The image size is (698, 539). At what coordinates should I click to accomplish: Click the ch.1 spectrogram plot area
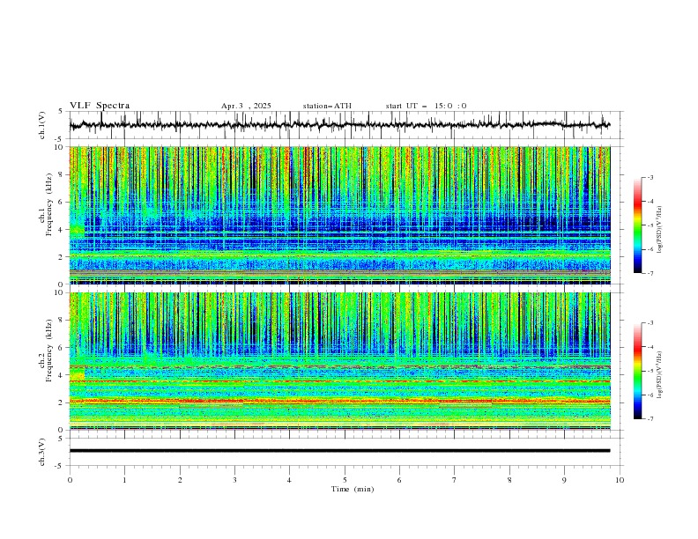[x=339, y=215]
